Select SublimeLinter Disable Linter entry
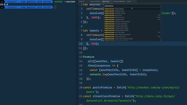This screenshot has width=187, height=105. (x=132, y=11)
